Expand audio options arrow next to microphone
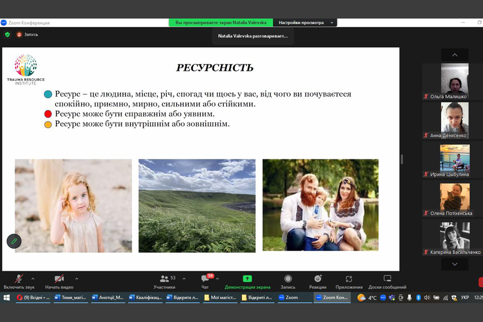Viewport: 483px width, 322px height. [33, 279]
